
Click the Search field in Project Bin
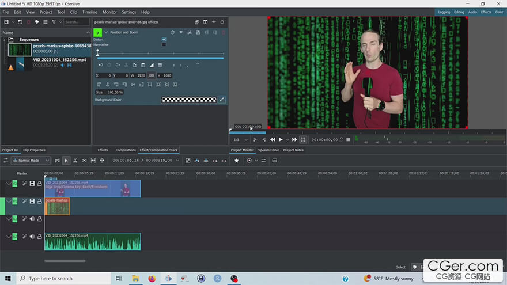76,22
